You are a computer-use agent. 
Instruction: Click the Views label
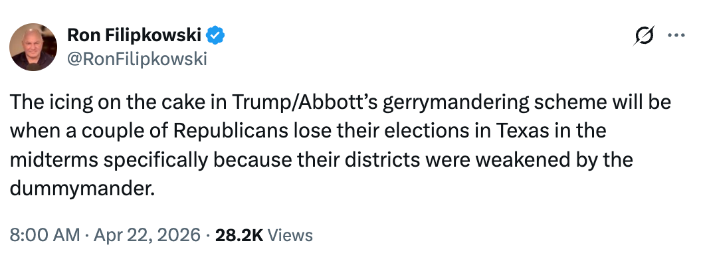tap(291, 234)
